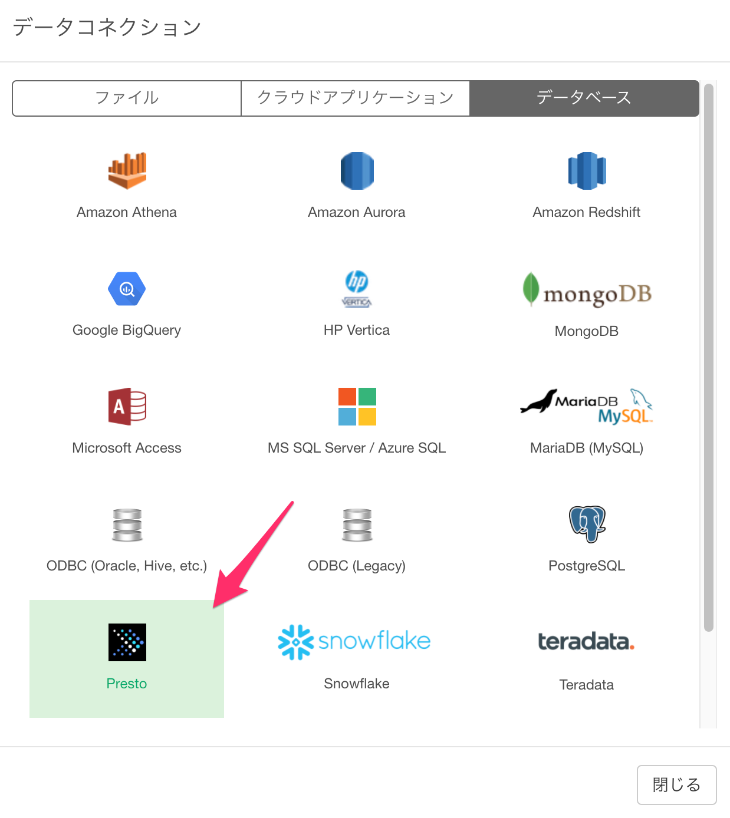This screenshot has width=730, height=818.
Task: Click the Amazon Athena label
Action: point(127,212)
